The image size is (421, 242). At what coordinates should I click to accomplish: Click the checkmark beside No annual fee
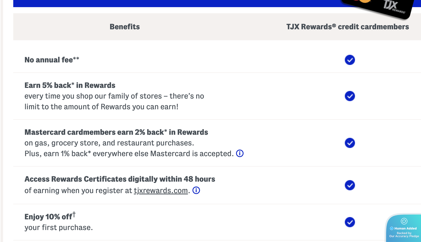pyautogui.click(x=350, y=60)
